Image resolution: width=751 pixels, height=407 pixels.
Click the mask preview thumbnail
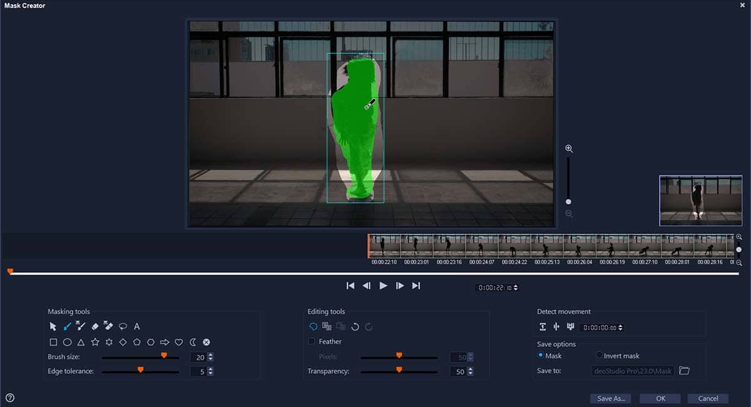click(x=692, y=200)
